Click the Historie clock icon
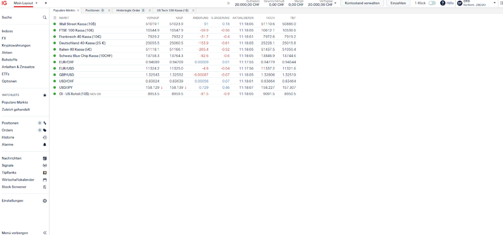 tap(45, 137)
